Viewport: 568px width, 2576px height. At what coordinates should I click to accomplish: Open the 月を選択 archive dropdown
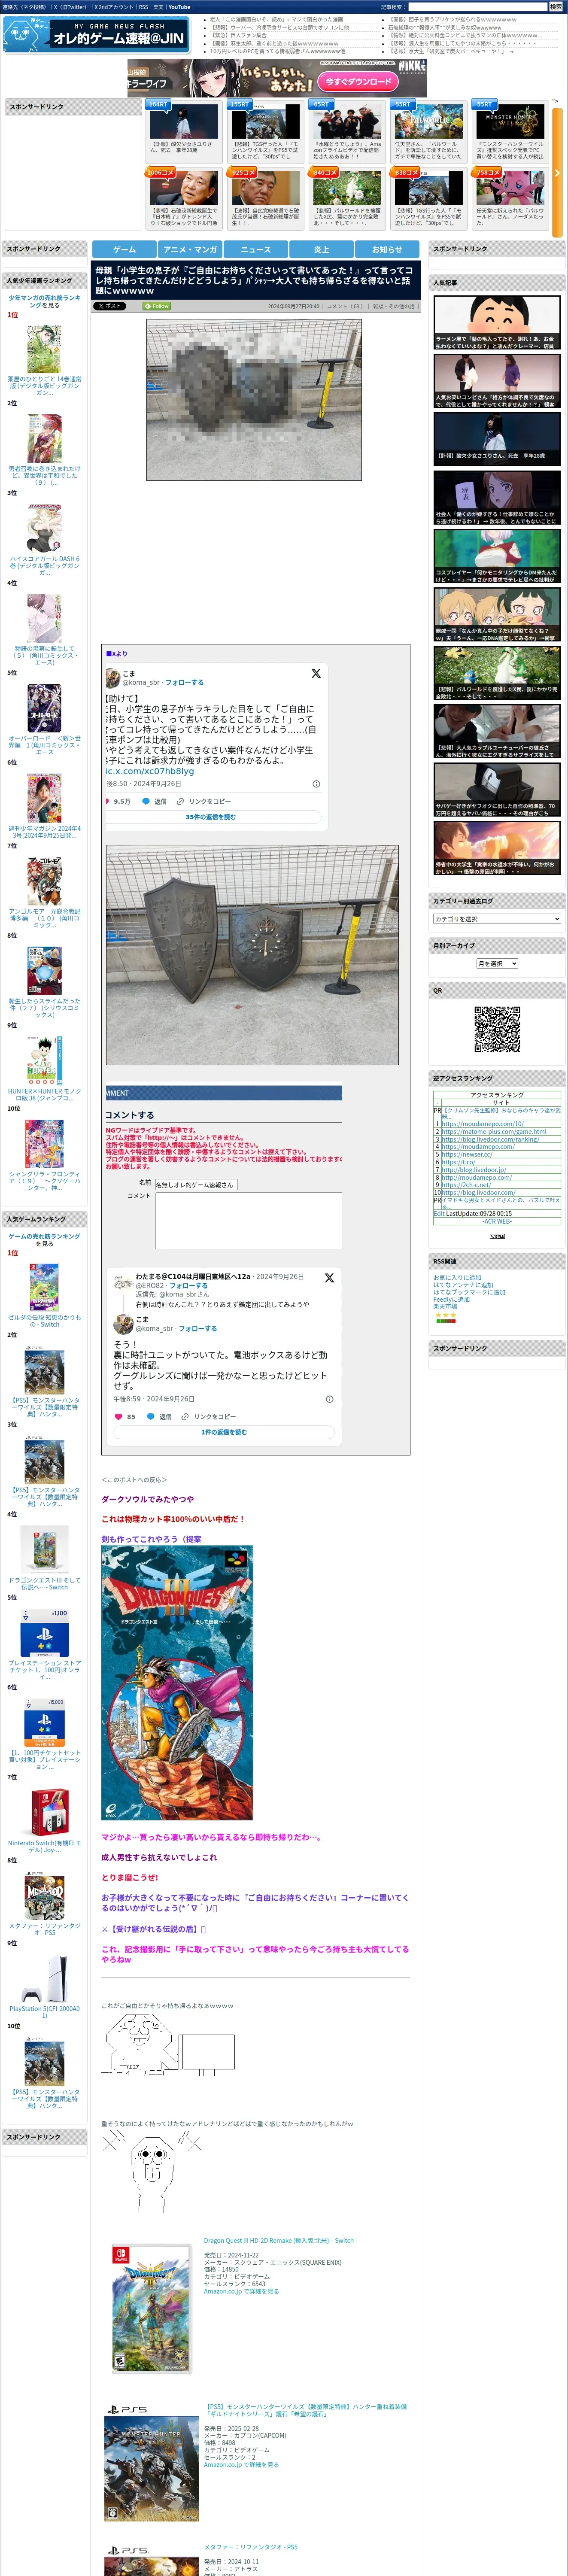[x=497, y=963]
